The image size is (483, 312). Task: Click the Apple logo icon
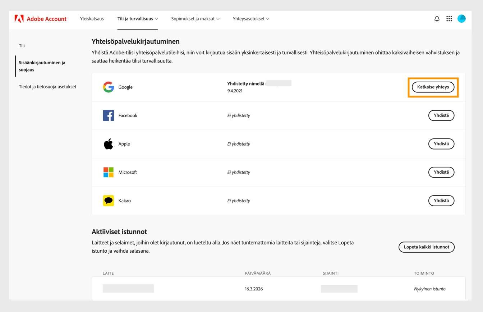(x=108, y=143)
